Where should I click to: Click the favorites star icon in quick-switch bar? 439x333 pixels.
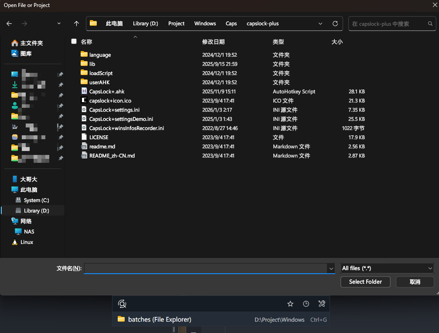pos(290,304)
